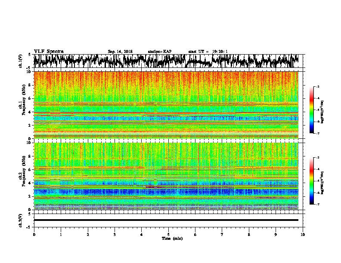Click the "VLF Spectra" plot title
This screenshot has width=341, height=263.
(49, 52)
